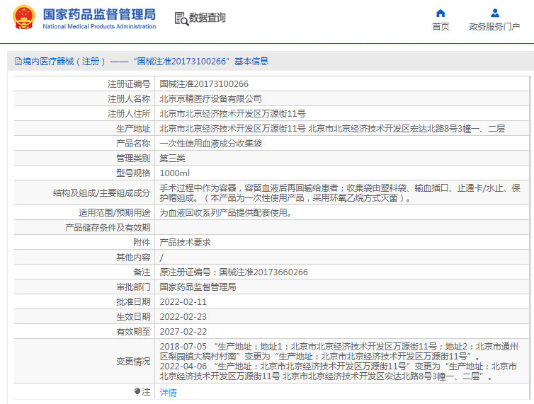Click the 注册人名称 row label
534x404 pixels.
[x=129, y=99]
